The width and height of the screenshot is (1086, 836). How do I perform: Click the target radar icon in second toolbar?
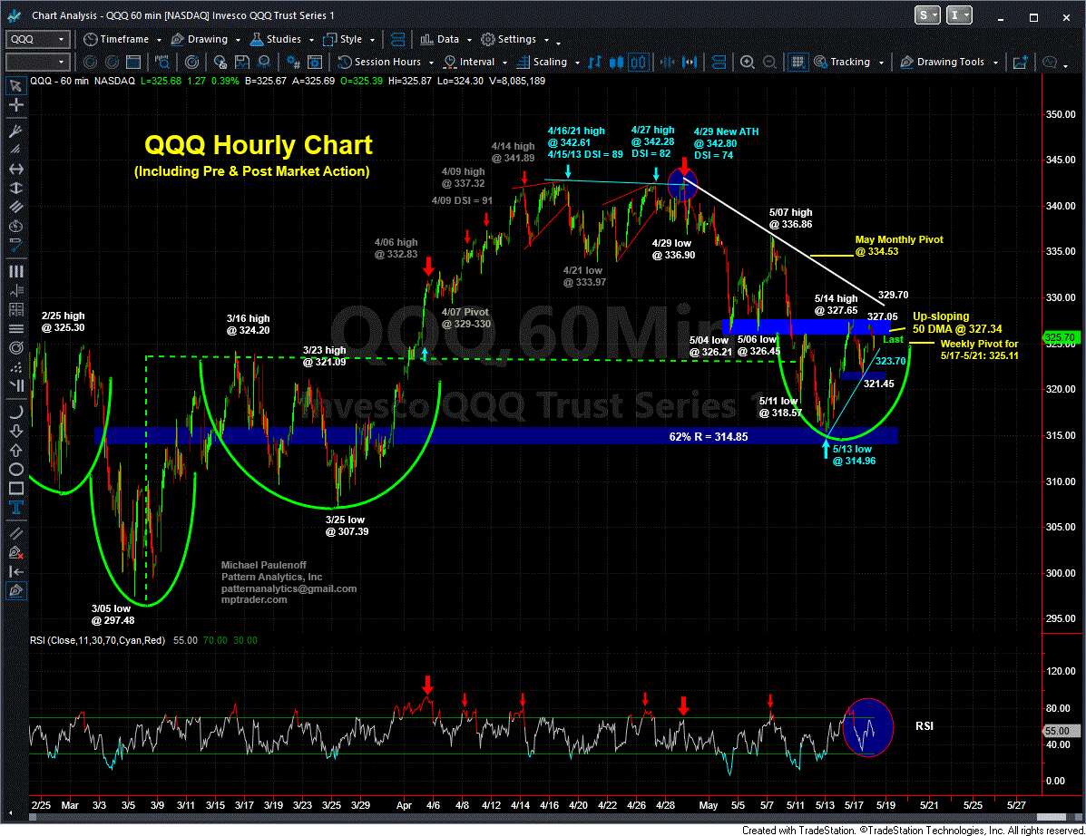pyautogui.click(x=191, y=63)
